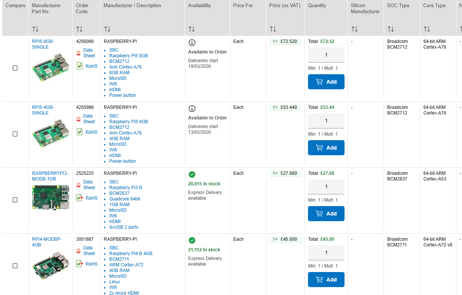Viewport: 462px width, 295px height.
Task: Click 'Raspberry Pi3 B' description link
Action: [x=126, y=188]
